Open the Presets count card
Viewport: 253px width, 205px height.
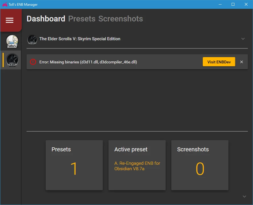coord(74,165)
